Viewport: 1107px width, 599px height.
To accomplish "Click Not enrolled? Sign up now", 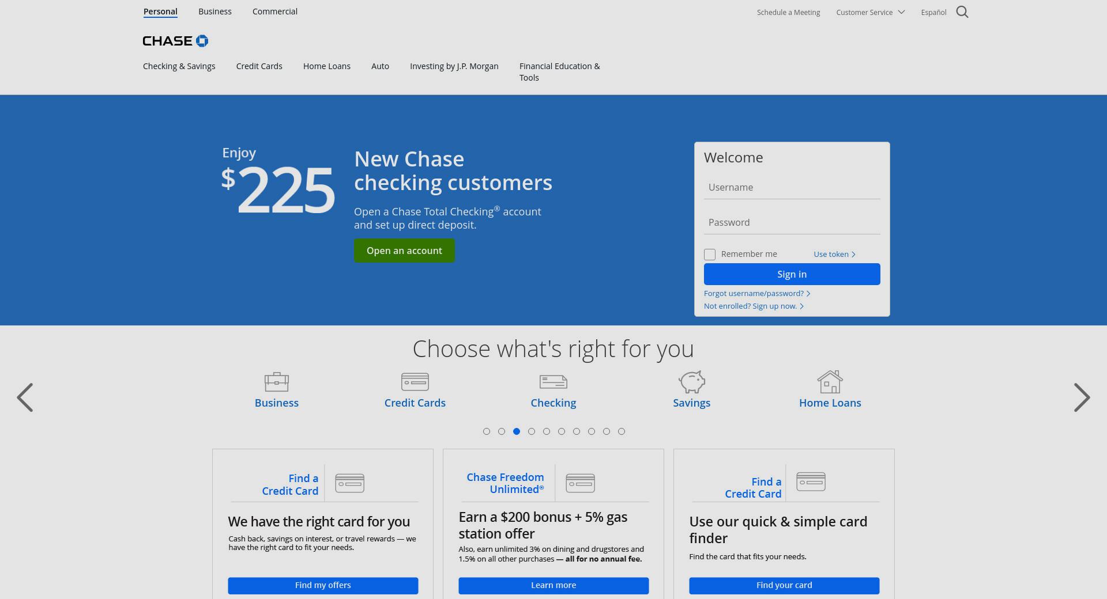I will click(754, 306).
